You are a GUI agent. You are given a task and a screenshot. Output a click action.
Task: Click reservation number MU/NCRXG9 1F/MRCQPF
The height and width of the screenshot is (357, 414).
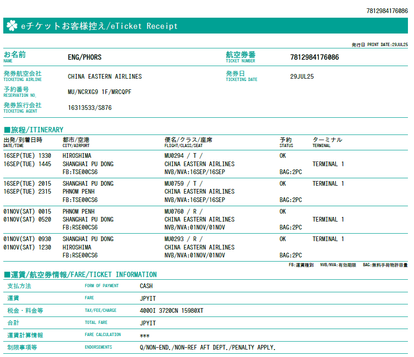coord(99,92)
